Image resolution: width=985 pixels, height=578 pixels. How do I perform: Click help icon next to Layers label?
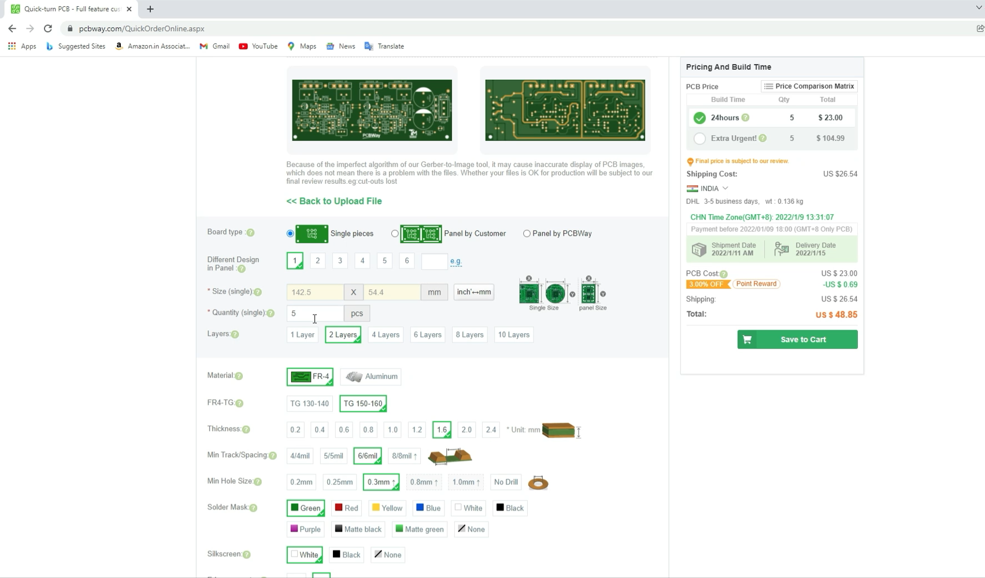pos(235,334)
